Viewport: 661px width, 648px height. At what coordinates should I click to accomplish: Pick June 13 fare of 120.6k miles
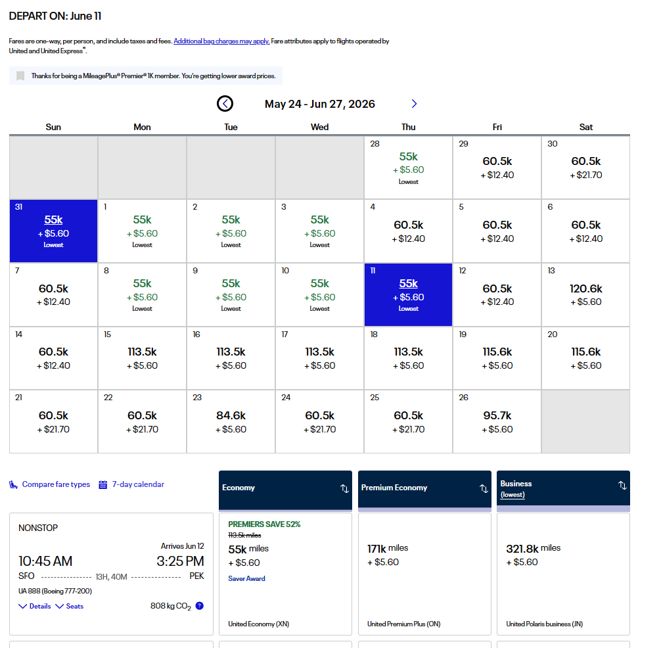[585, 295]
